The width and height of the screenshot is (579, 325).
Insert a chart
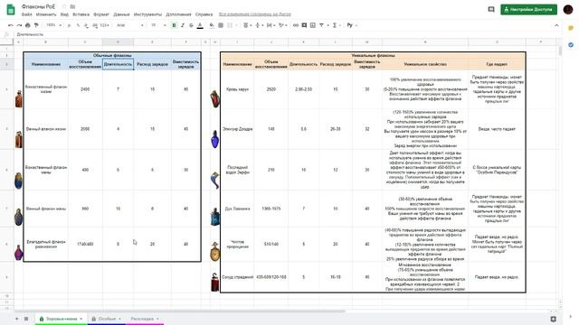pyautogui.click(x=313, y=25)
